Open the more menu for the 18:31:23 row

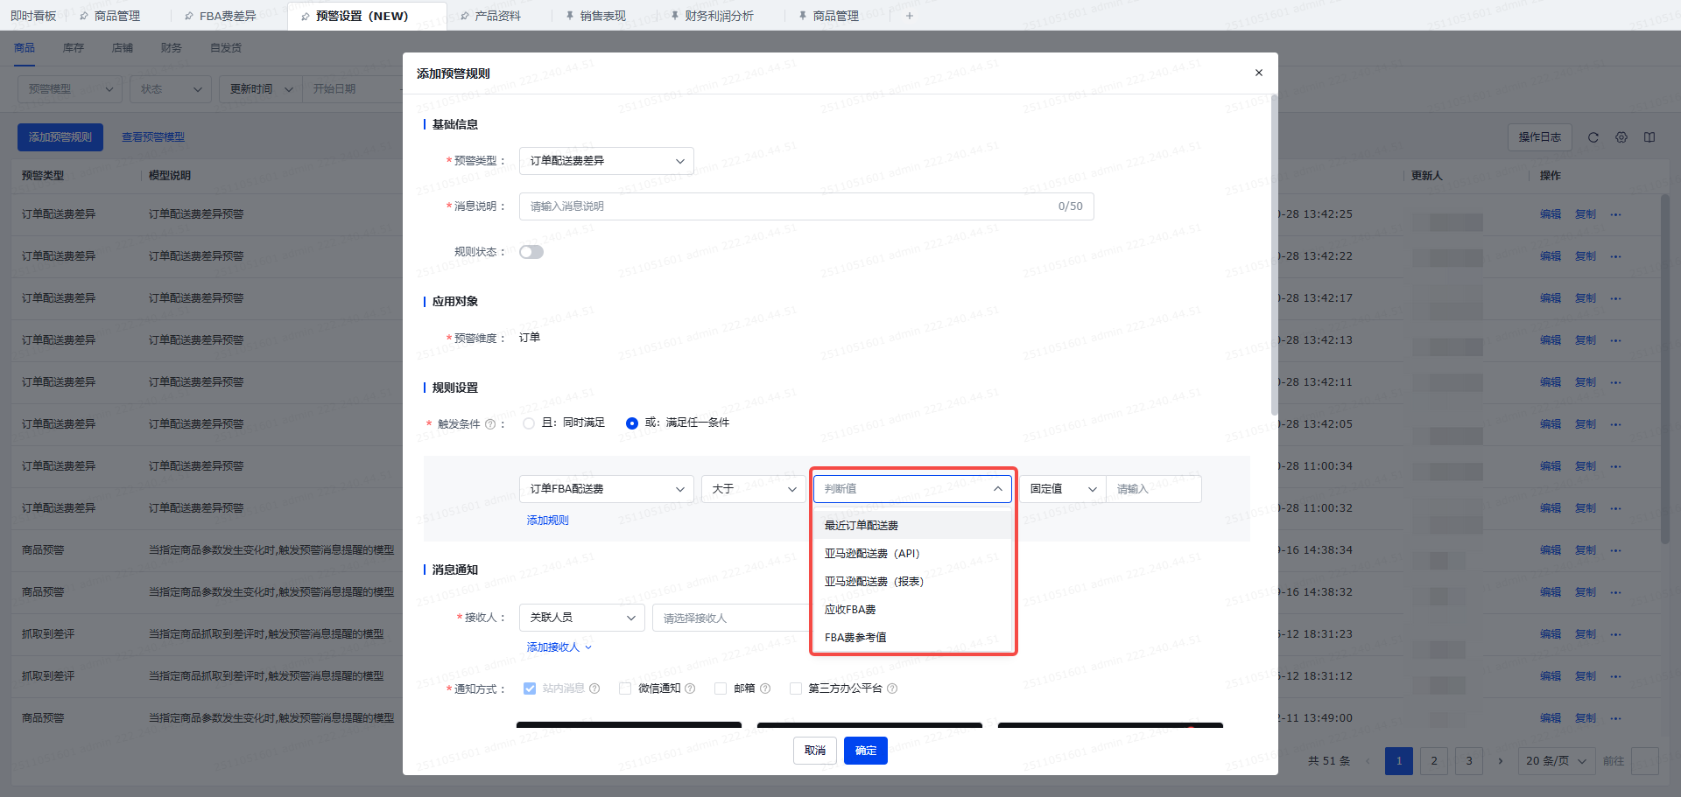1616,634
